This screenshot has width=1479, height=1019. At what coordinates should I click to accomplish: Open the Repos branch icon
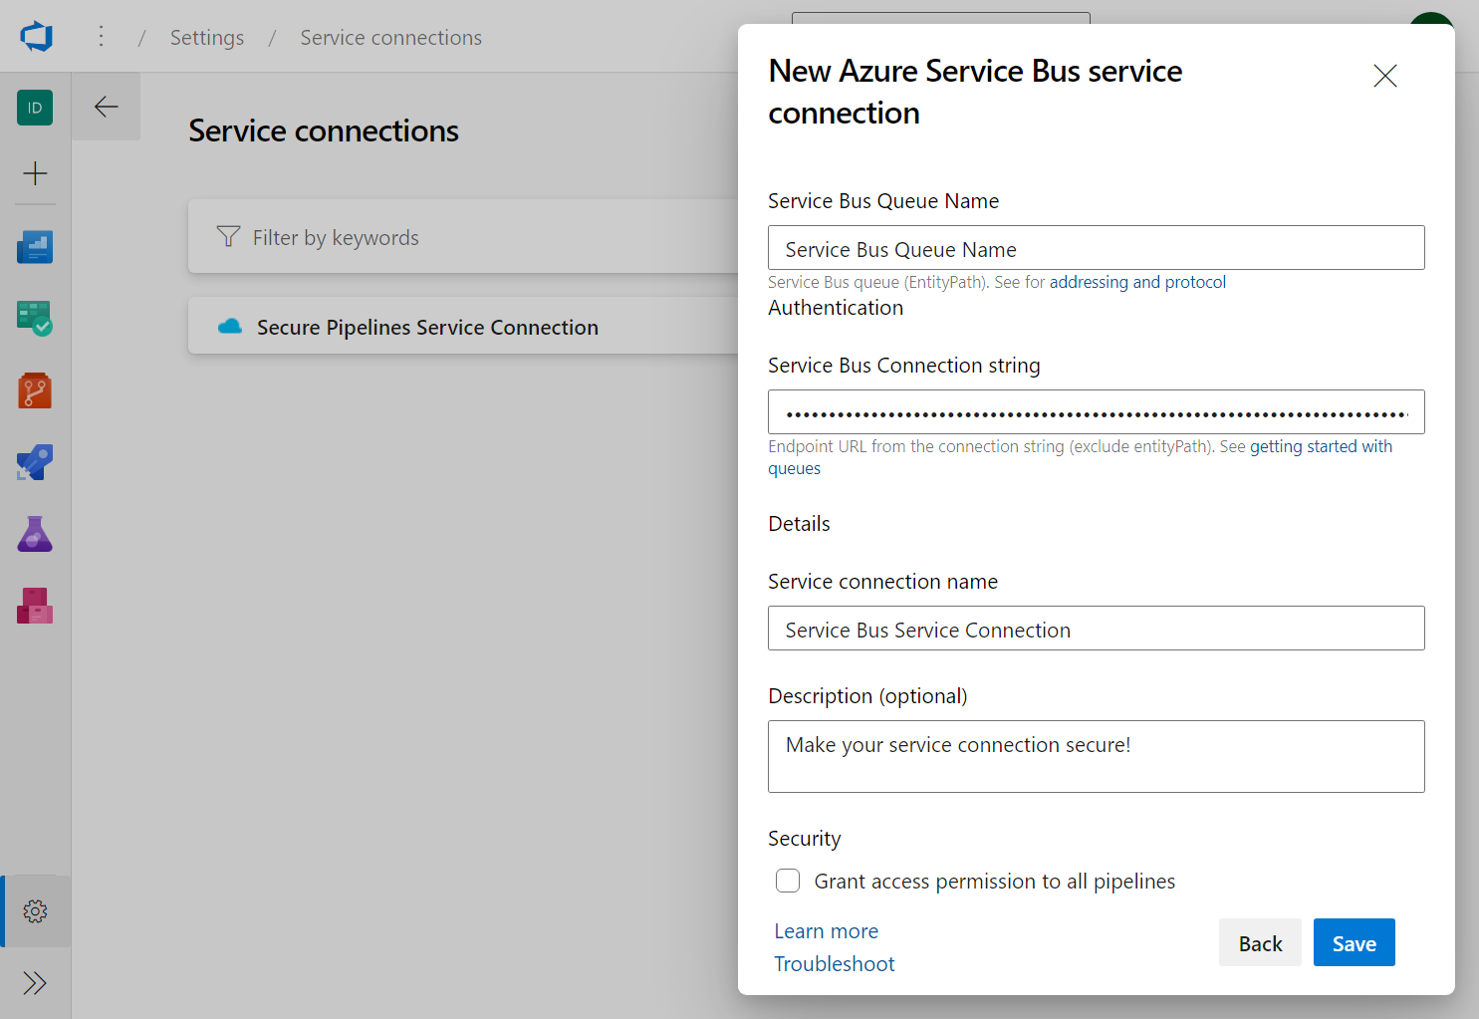point(35,390)
